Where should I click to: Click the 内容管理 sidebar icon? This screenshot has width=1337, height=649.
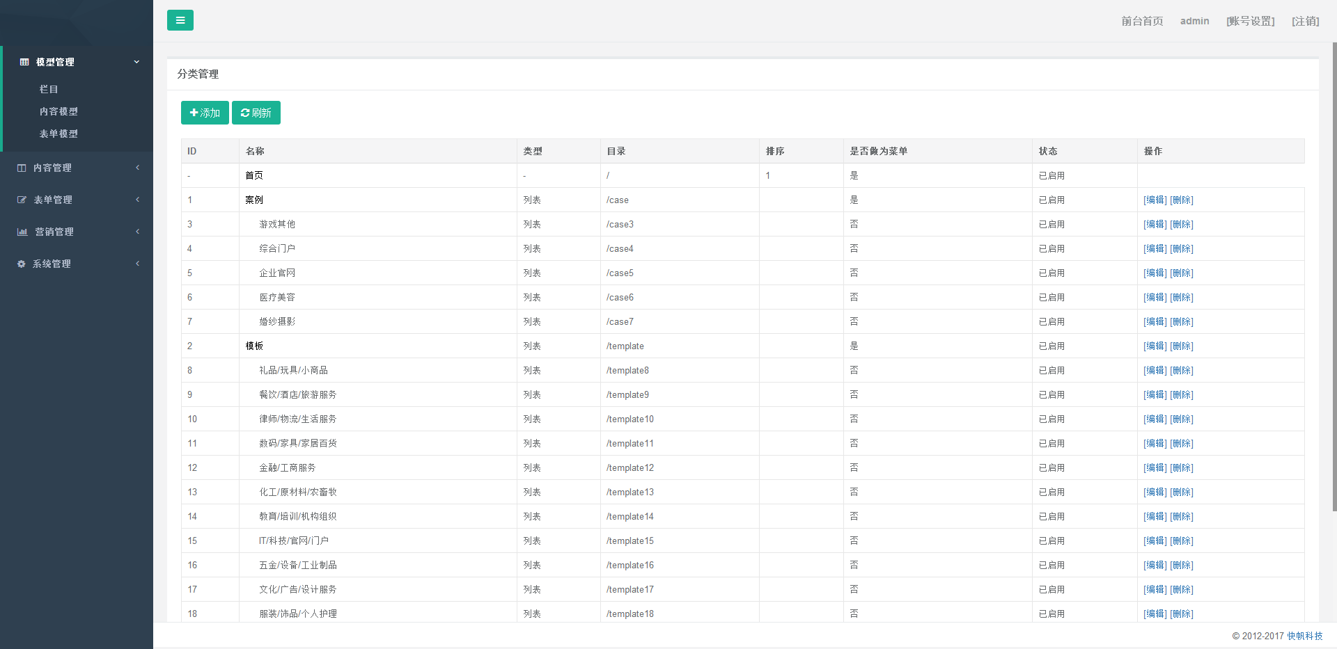point(22,168)
